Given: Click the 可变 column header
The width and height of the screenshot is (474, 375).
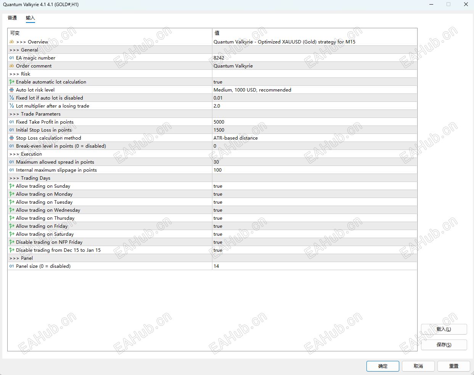Looking at the screenshot, I should click(x=110, y=33).
